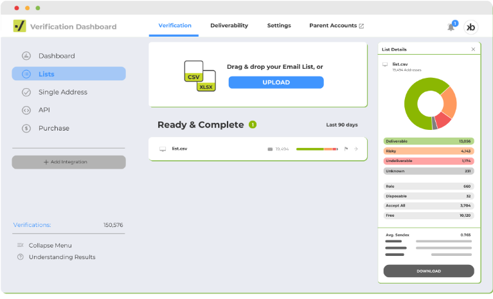This screenshot has height=299, width=493.
Task: Click the flag icon on list.csv row
Action: tap(346, 149)
